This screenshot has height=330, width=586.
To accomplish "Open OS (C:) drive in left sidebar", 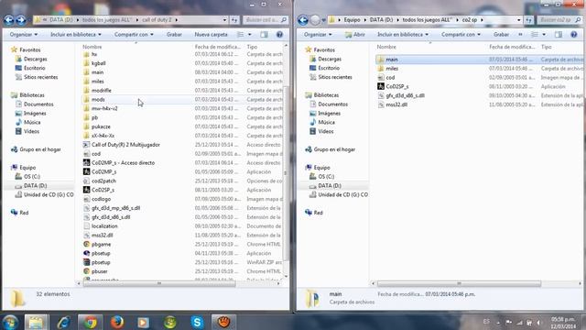I will pos(32,177).
